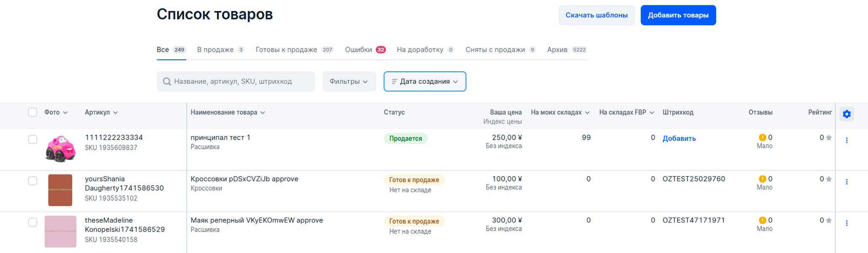
Task: Open actions menu for Маяк реперный row
Action: pyautogui.click(x=846, y=223)
